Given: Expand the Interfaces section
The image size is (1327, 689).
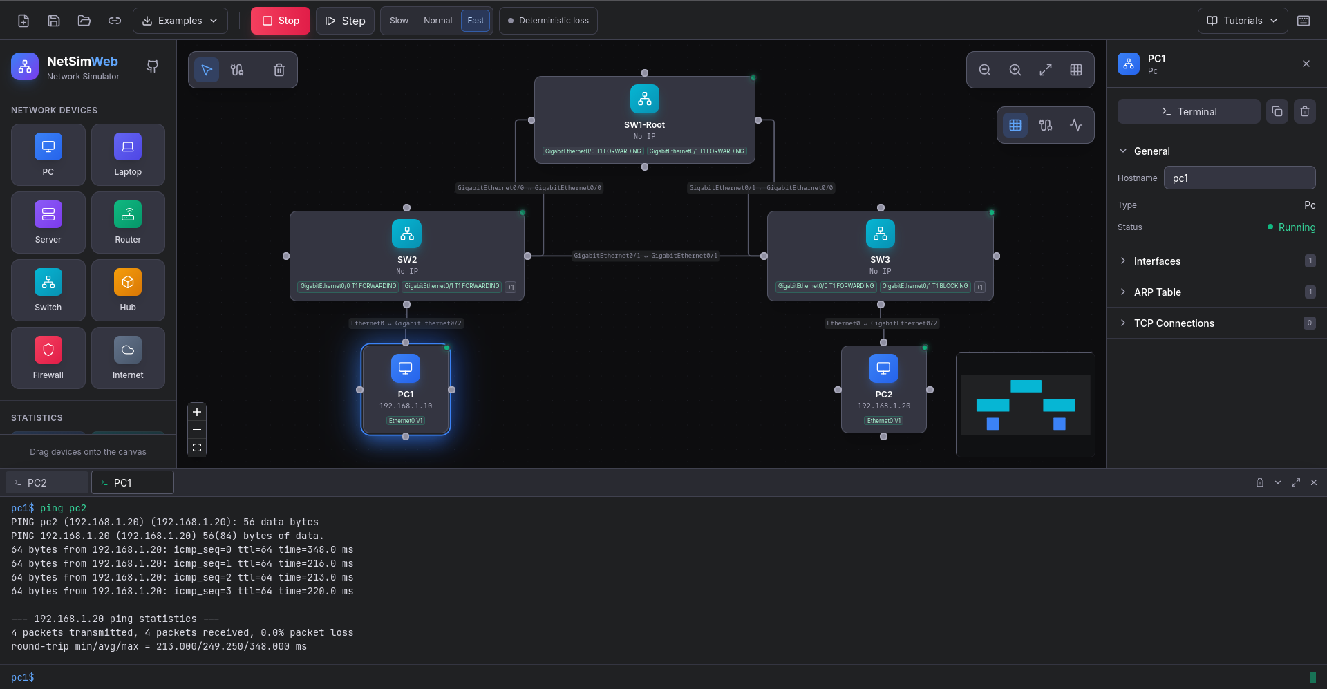Looking at the screenshot, I should point(1216,261).
